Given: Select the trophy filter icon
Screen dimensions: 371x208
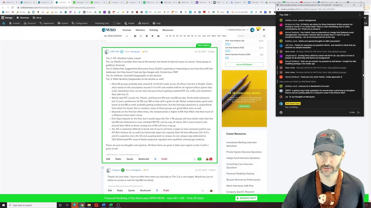Looking at the screenshot, I should point(152,36).
